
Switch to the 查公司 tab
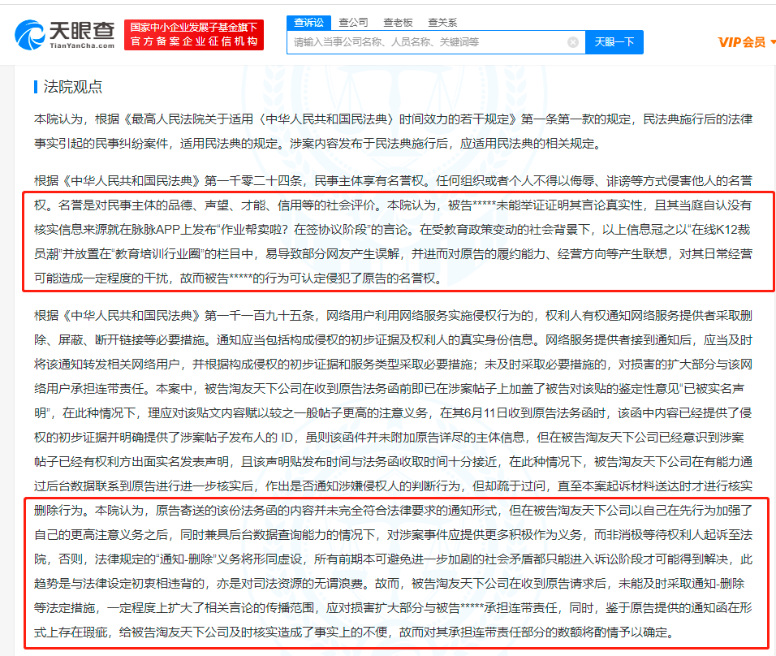[353, 22]
